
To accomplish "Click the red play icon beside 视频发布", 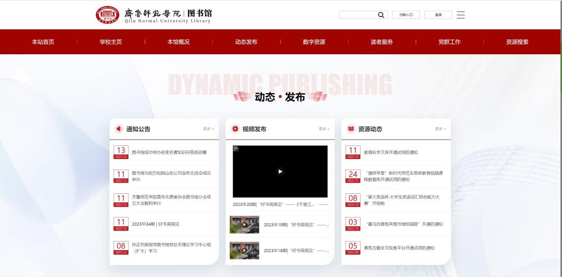I will tap(235, 129).
